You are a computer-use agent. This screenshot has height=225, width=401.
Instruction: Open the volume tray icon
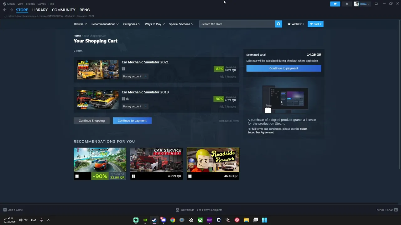tap(20, 220)
